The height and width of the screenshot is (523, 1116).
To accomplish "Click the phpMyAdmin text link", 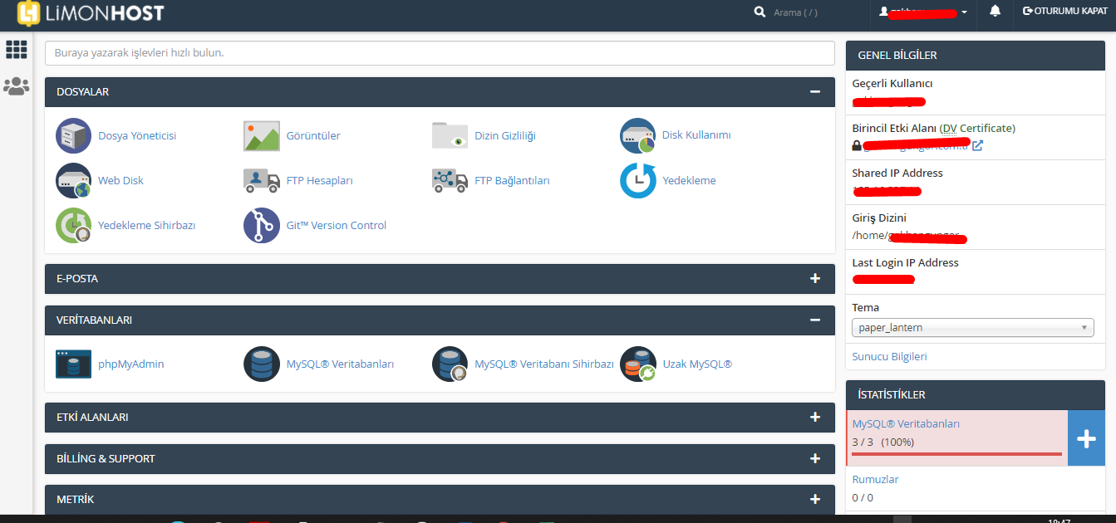I will click(x=131, y=364).
